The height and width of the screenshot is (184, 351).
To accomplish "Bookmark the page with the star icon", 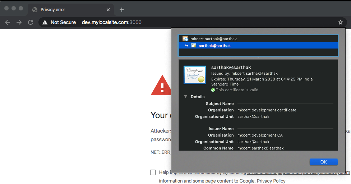I will [x=341, y=22].
